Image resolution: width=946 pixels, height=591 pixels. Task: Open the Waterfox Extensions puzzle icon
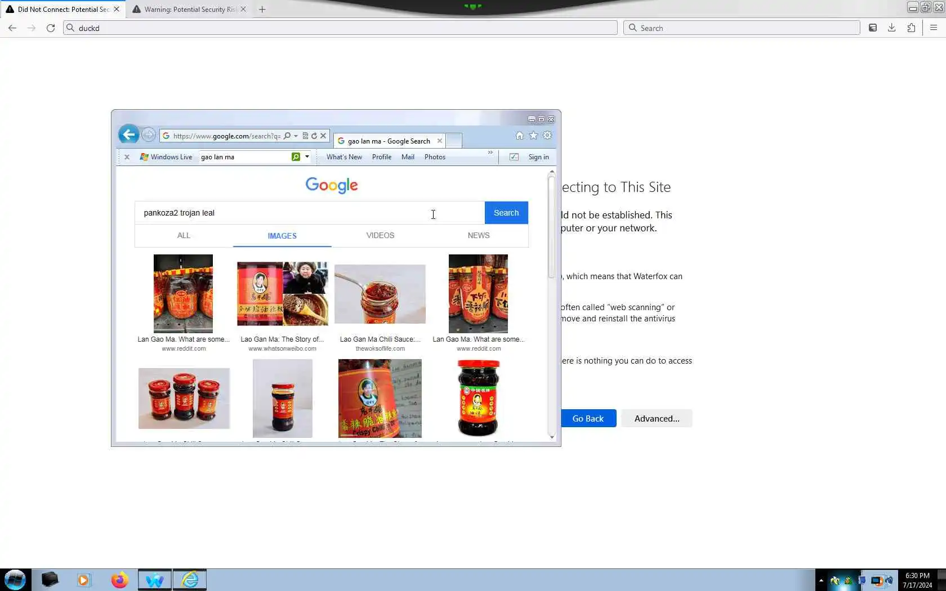pos(911,28)
